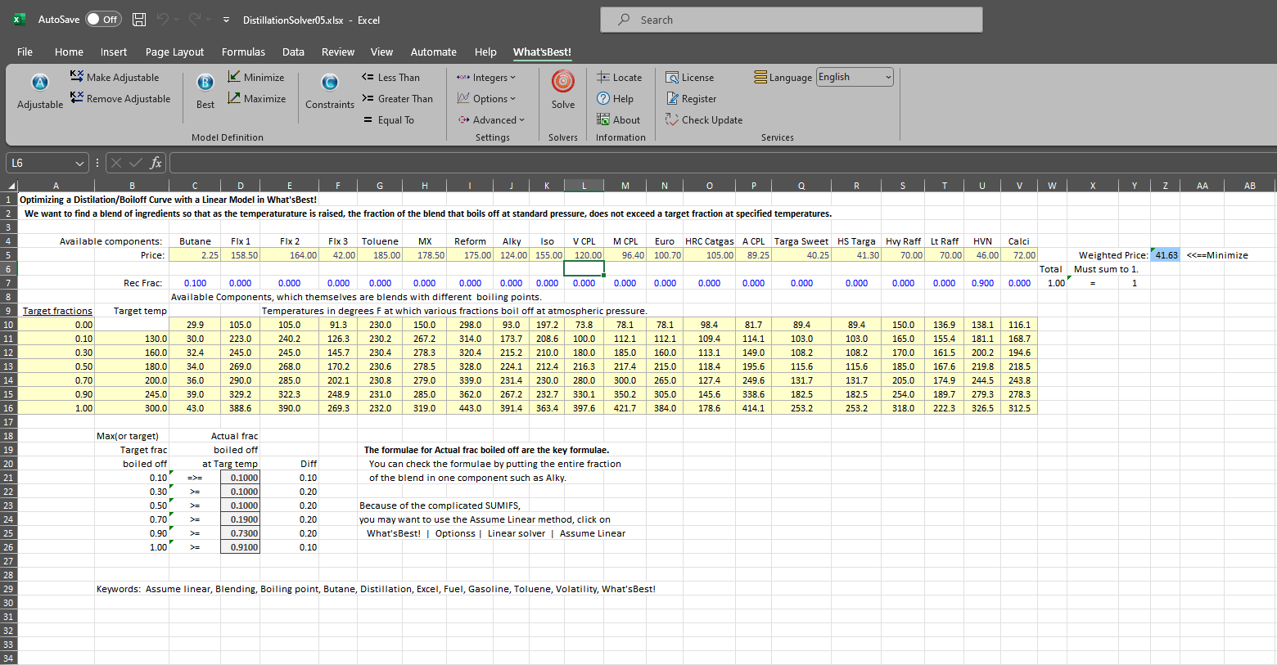The height and width of the screenshot is (665, 1277).
Task: Click the Remove Adjustable button
Action: [120, 98]
